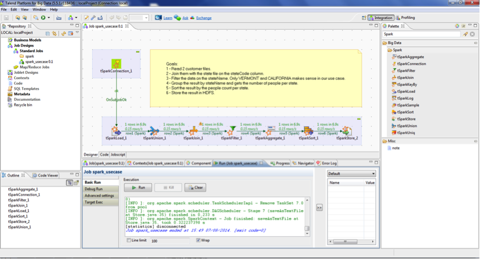
Task: Enable the Line limit checkbox
Action: point(128,241)
